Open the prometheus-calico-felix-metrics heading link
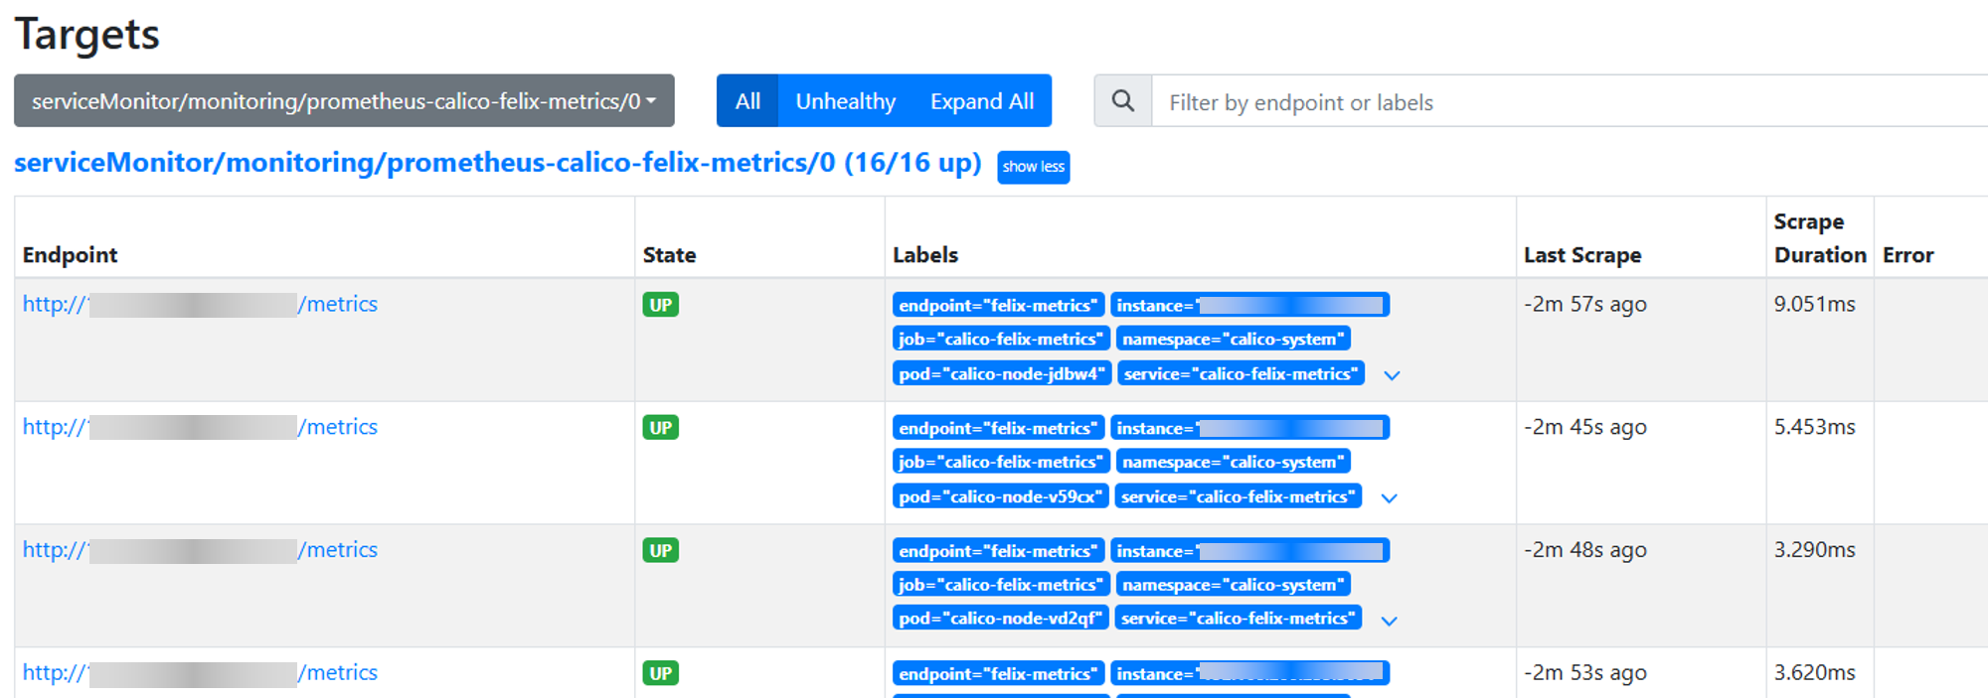Viewport: 1988px width, 698px height. pyautogui.click(x=497, y=163)
